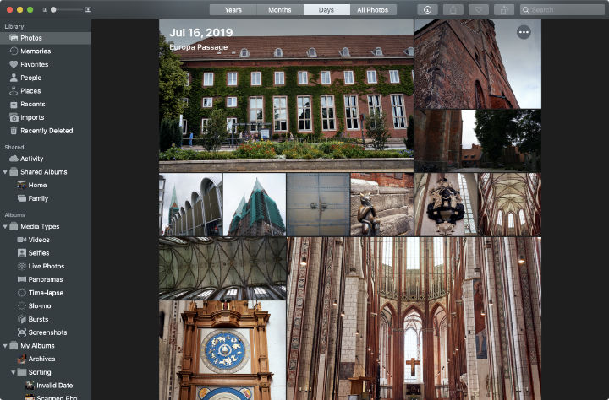Collapse the Sorting folder triangle
The height and width of the screenshot is (400, 609).
coord(14,372)
